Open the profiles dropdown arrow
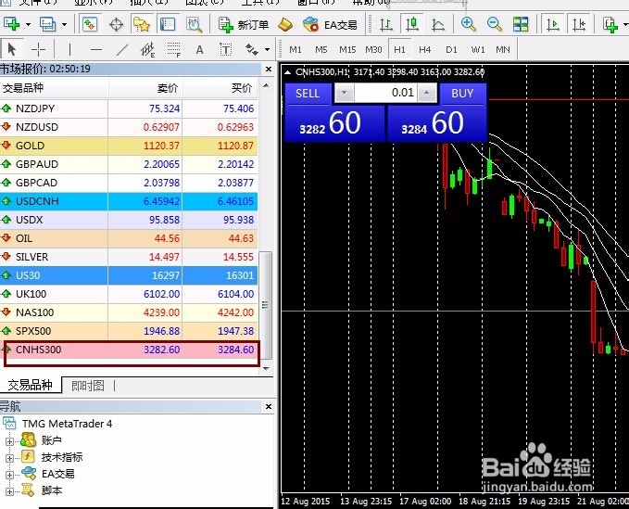Viewport: 629px width, 509px height. [64, 24]
